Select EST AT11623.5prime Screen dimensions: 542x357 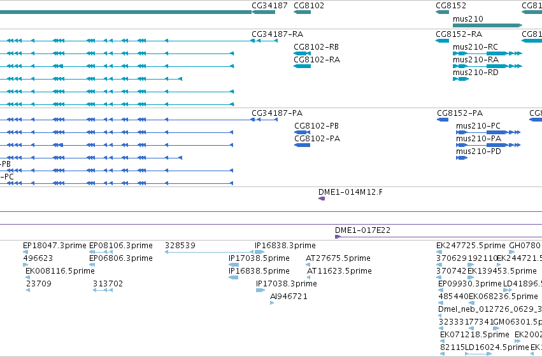[308, 277]
